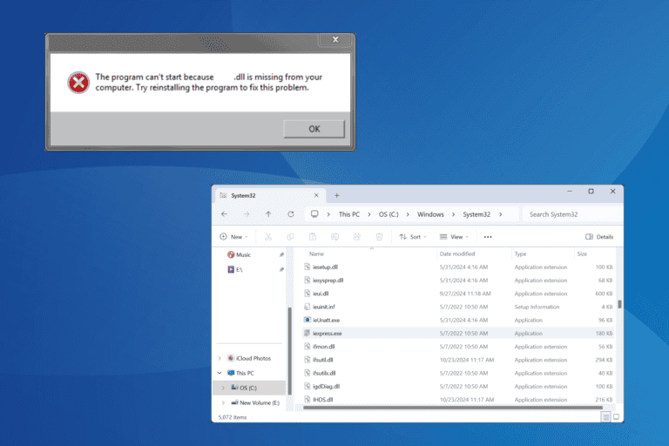Click the Delete trash icon
This screenshot has width=669, height=446.
tap(379, 237)
